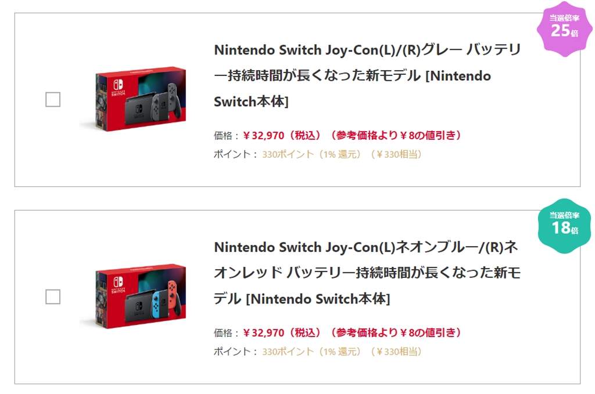The height and width of the screenshot is (394, 595).
Task: Click the ¥32,970 price of the neon Switch
Action: [x=263, y=333]
